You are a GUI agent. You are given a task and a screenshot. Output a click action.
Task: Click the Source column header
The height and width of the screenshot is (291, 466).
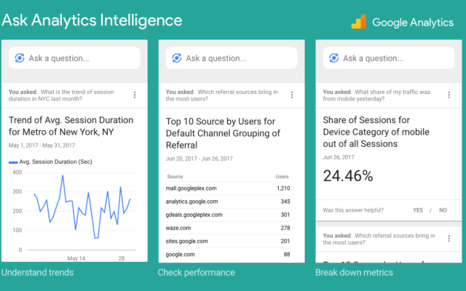pyautogui.click(x=175, y=177)
